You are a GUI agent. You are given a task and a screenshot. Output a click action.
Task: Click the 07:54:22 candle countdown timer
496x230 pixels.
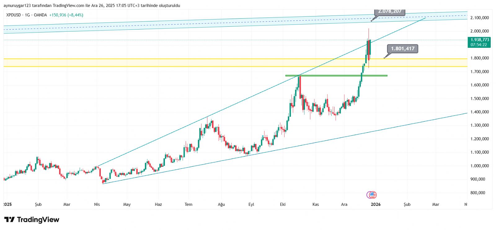(x=479, y=45)
